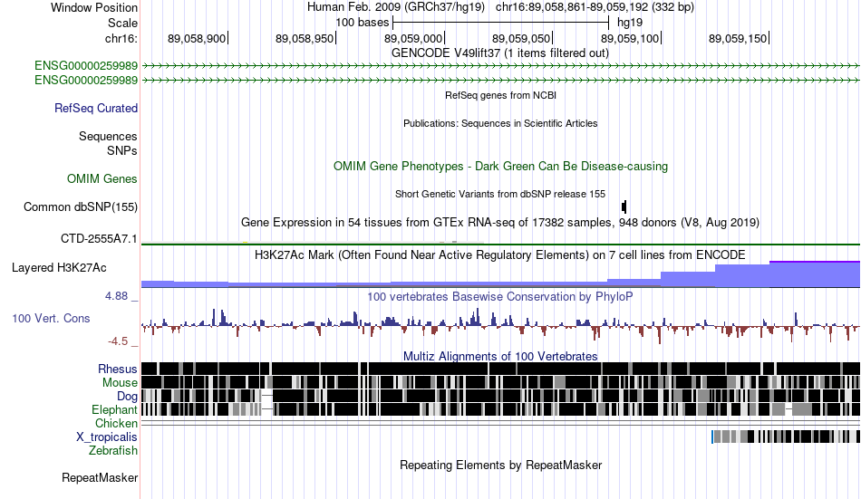Click the GENCODE V49lift37 track title
The width and height of the screenshot is (861, 499).
[x=500, y=53]
